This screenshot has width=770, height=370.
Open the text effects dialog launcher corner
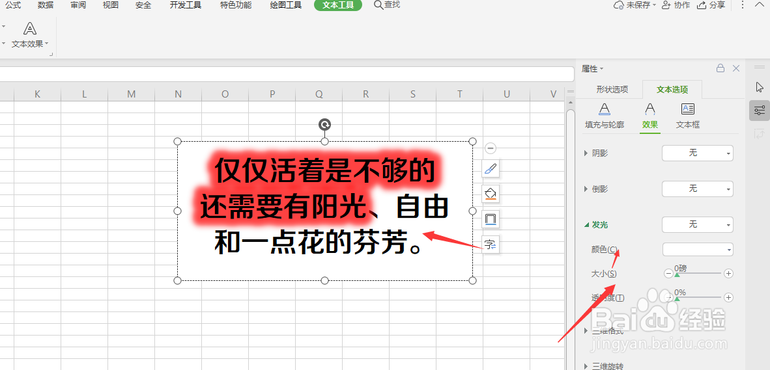pos(51,55)
